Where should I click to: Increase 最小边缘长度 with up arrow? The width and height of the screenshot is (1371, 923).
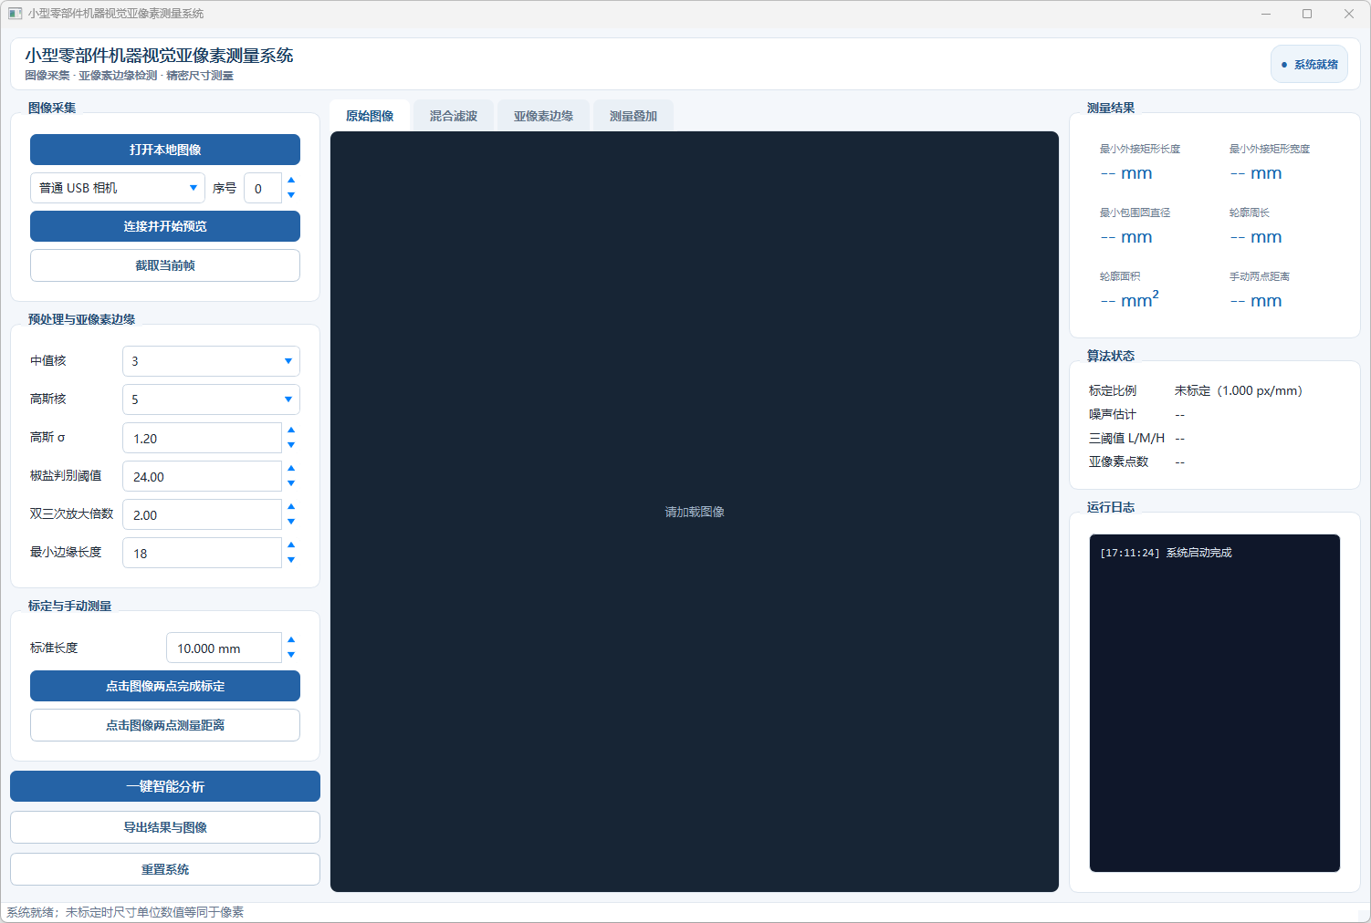(x=291, y=545)
